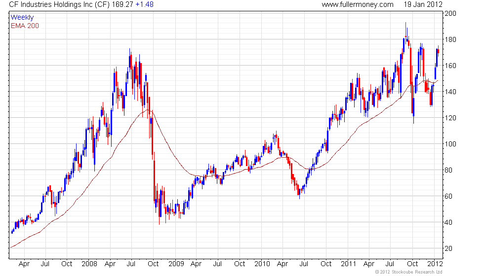This screenshot has width=484, height=276.
Task: Click the 'Jul' label just before Oct 2011
Action: tap(390, 264)
